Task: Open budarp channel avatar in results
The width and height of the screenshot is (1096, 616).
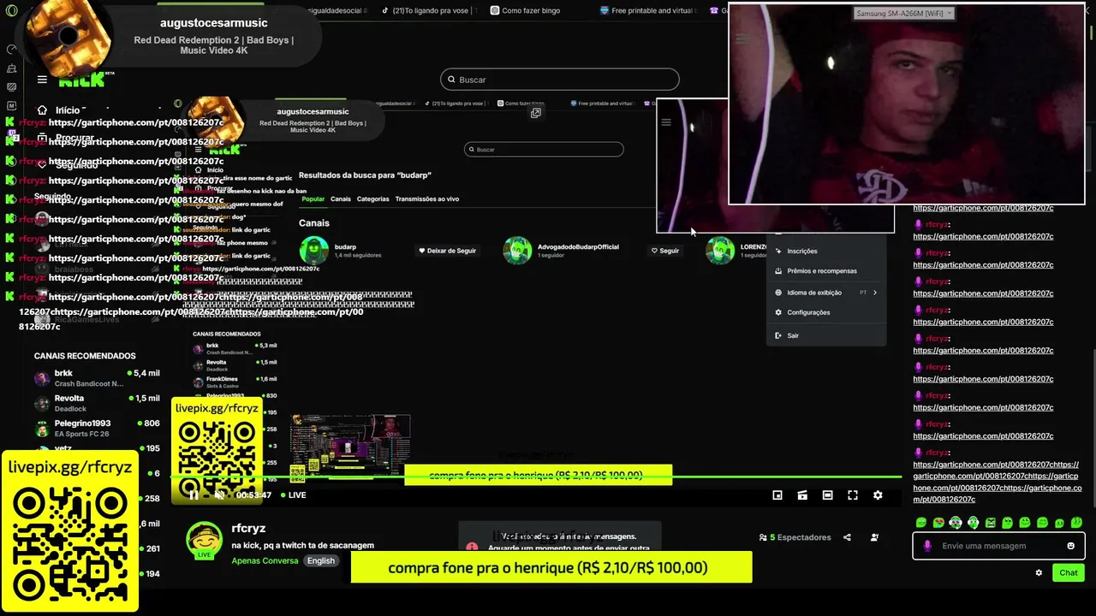Action: [x=313, y=250]
